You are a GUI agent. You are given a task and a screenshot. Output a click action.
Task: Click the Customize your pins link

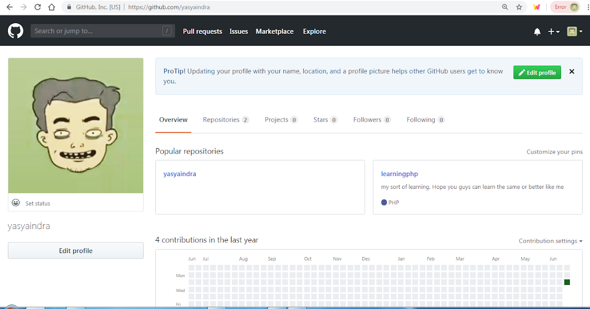(x=554, y=152)
